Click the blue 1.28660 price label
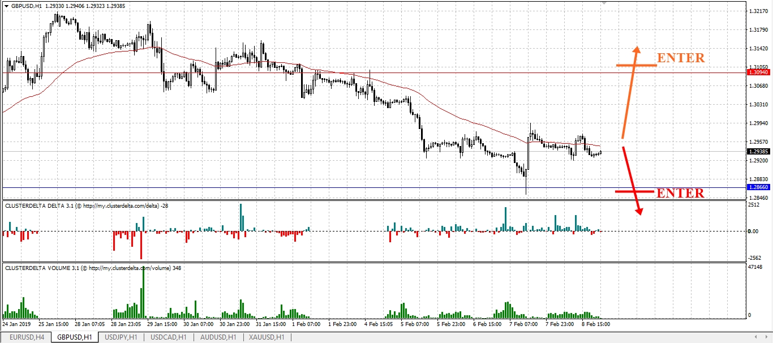 758,187
